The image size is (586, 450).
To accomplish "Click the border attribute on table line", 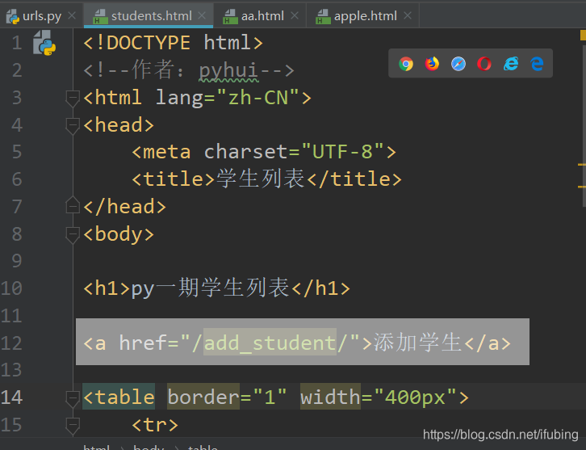I will tap(203, 397).
